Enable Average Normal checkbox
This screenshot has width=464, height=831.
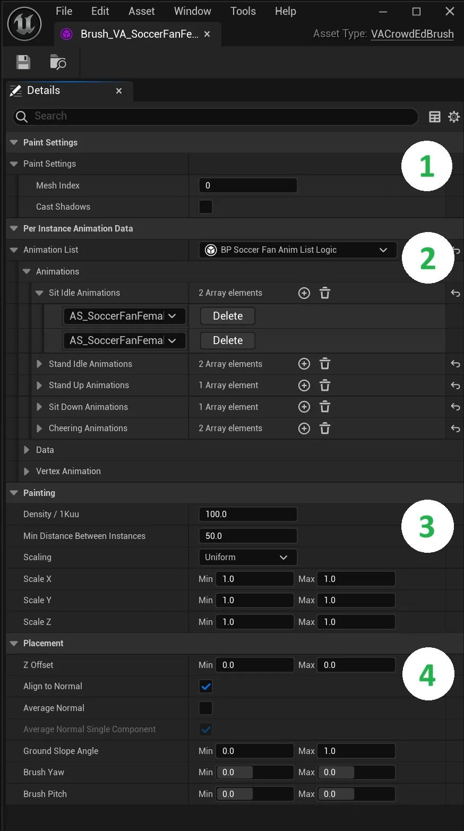click(x=205, y=708)
